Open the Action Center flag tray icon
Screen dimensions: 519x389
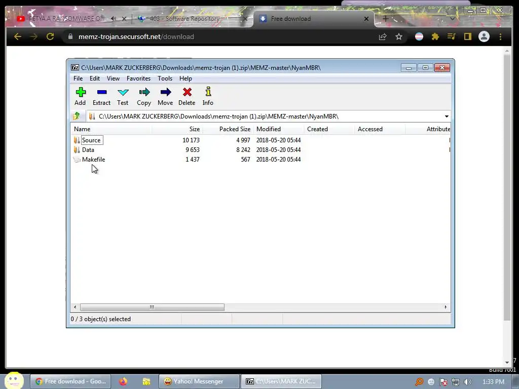(x=443, y=382)
